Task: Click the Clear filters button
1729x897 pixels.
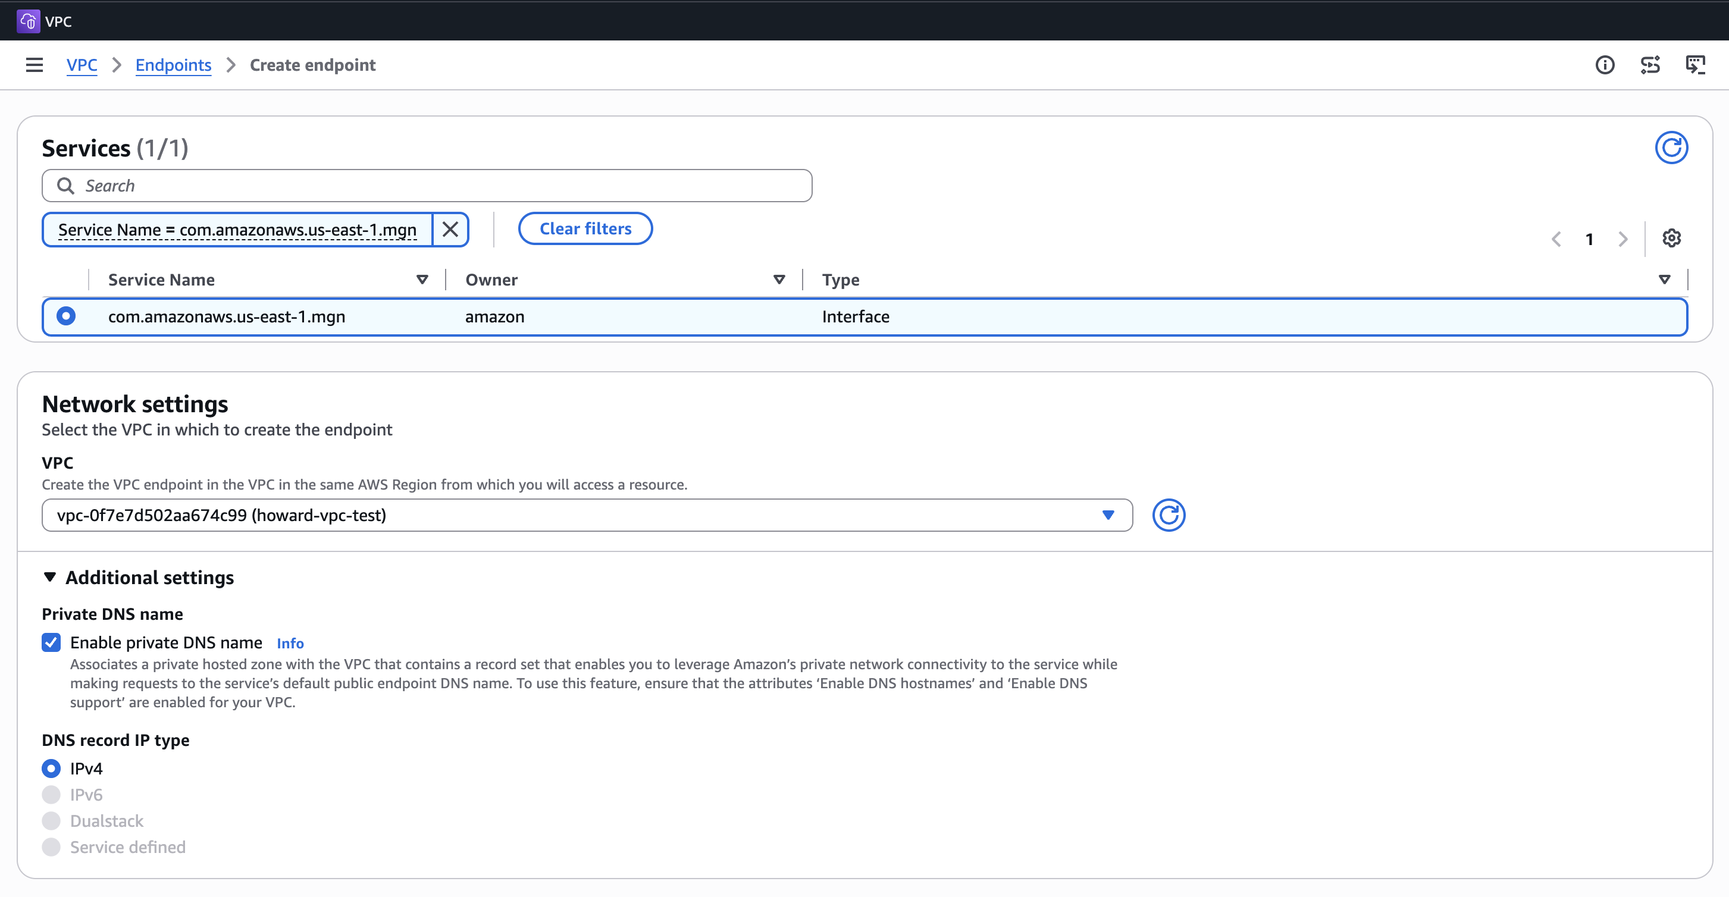Action: (585, 229)
